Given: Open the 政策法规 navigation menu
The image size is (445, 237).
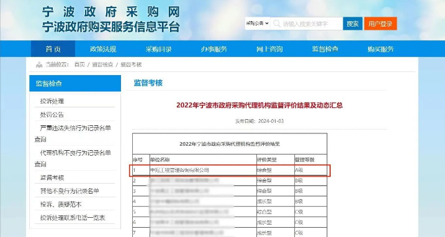Looking at the screenshot, I should (x=103, y=49).
